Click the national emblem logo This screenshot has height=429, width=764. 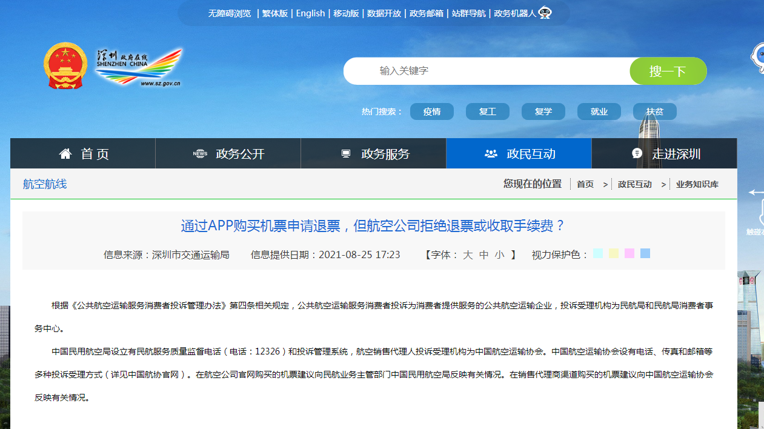coord(65,66)
